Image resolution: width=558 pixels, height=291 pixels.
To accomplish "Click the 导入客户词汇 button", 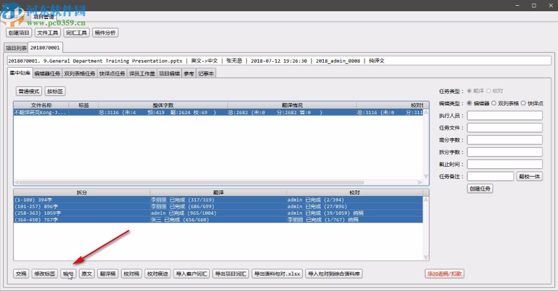I will [x=192, y=274].
